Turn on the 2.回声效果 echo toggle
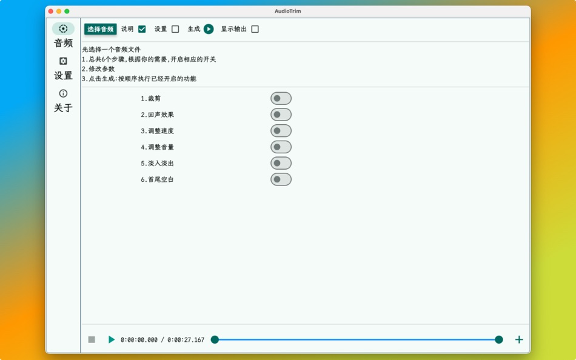 281,114
